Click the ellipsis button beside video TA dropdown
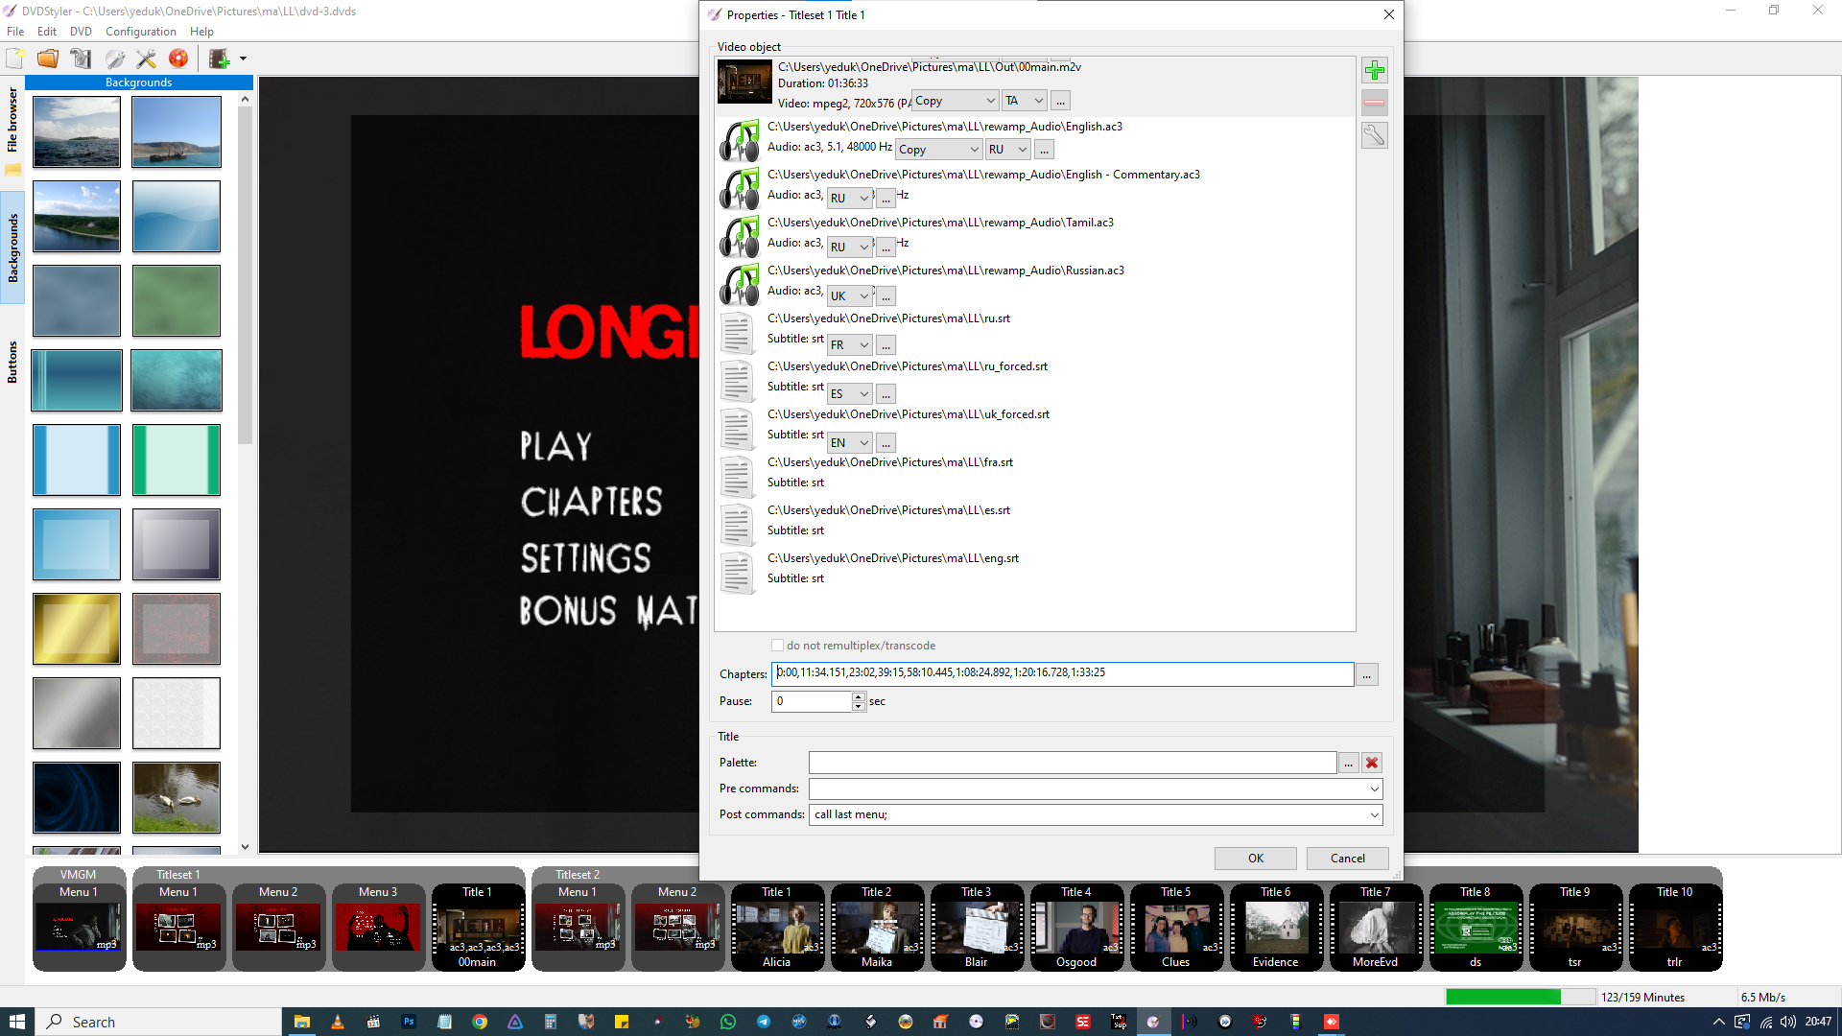This screenshot has width=1842, height=1036. click(x=1060, y=101)
